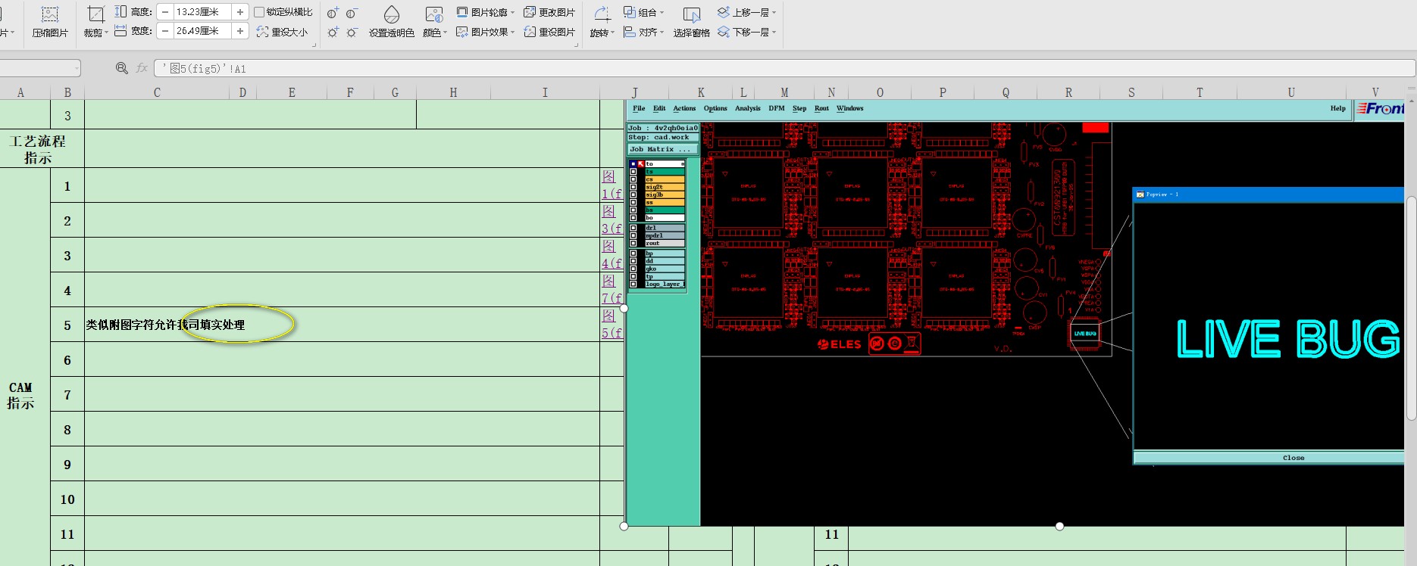1417x566 pixels.
Task: Click the increase brightness icon
Action: pos(333,32)
